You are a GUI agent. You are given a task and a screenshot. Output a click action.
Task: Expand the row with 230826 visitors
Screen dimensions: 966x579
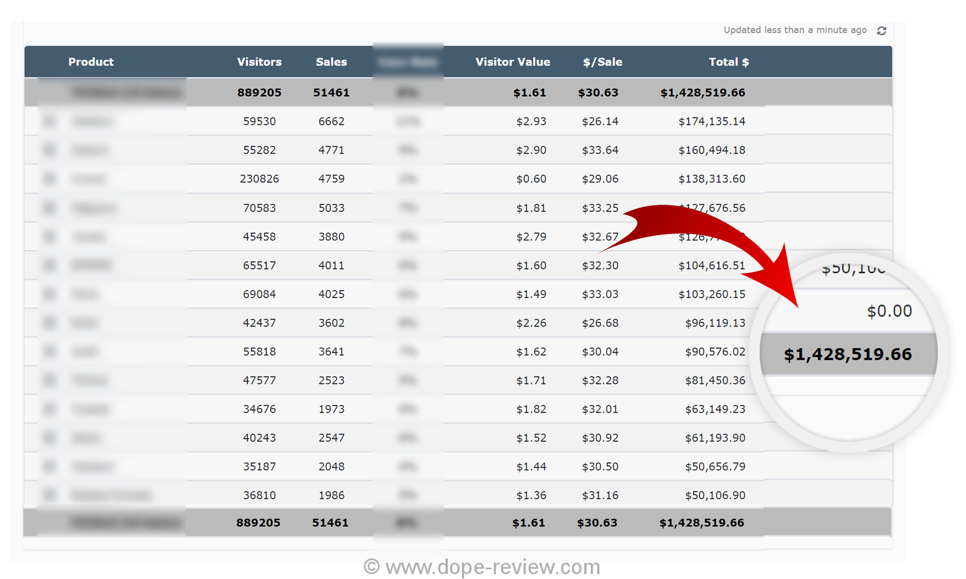pos(50,179)
